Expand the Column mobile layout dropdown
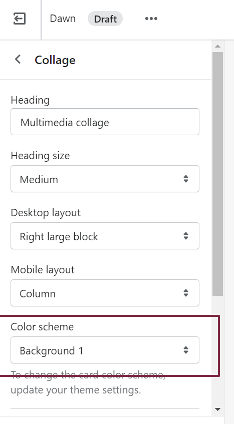 coord(105,293)
